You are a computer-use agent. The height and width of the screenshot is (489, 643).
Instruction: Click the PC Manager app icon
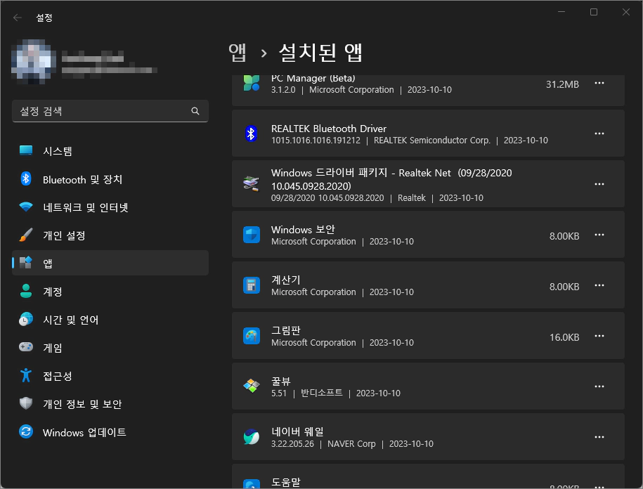point(252,83)
